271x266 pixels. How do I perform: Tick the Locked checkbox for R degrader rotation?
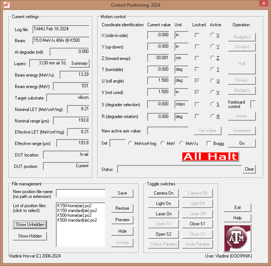[197, 116]
